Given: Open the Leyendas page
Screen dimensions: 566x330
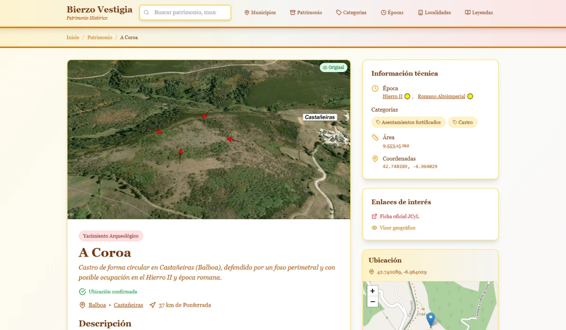Looking at the screenshot, I should [479, 13].
